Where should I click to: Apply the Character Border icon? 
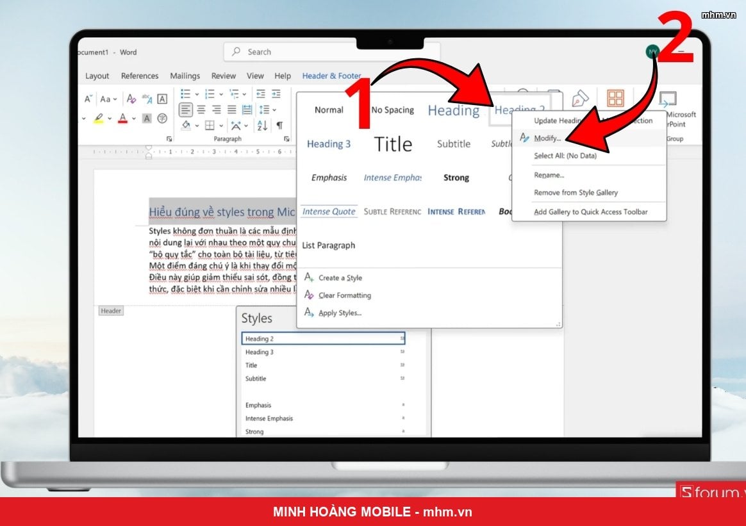click(x=162, y=99)
